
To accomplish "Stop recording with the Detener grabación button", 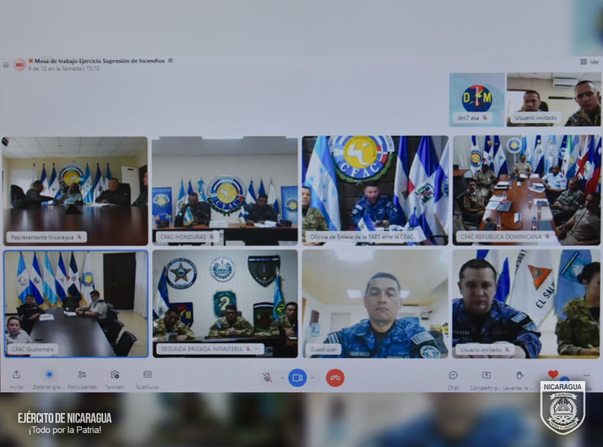I will click(49, 375).
